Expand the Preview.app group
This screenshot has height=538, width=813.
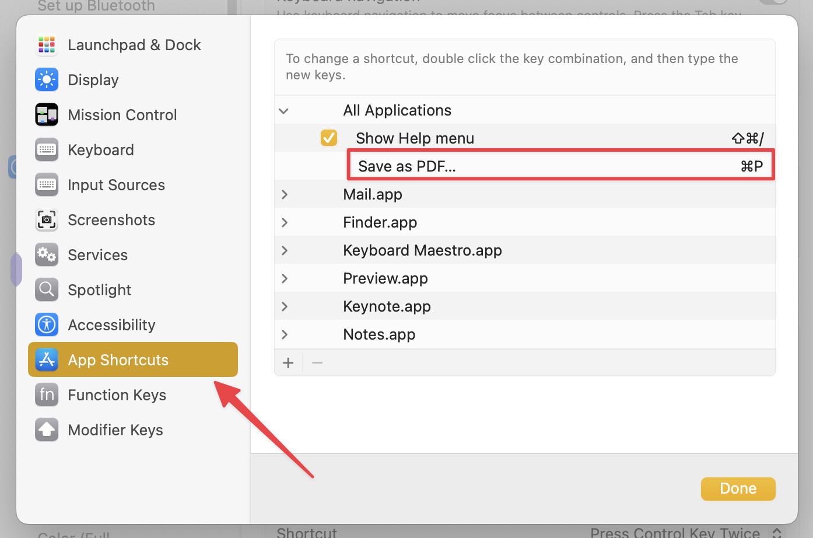(x=285, y=278)
